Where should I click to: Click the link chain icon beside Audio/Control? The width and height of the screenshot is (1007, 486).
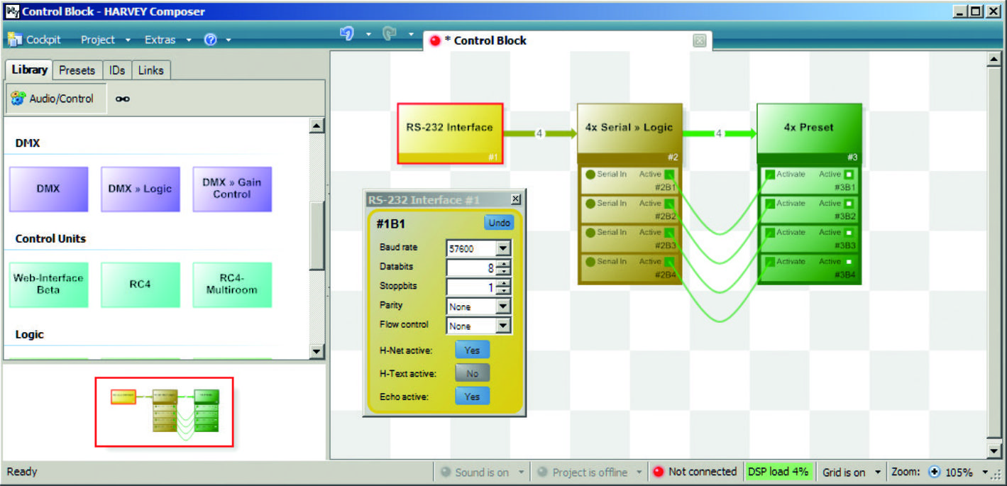coord(123,99)
